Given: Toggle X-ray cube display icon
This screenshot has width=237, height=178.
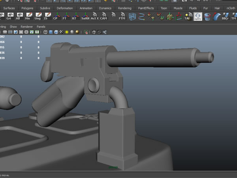Looking at the screenshot, I should pos(94,32).
